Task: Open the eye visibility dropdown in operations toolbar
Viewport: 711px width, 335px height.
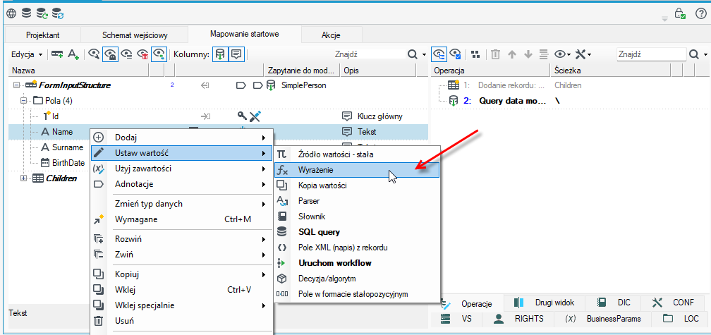Action: [563, 54]
